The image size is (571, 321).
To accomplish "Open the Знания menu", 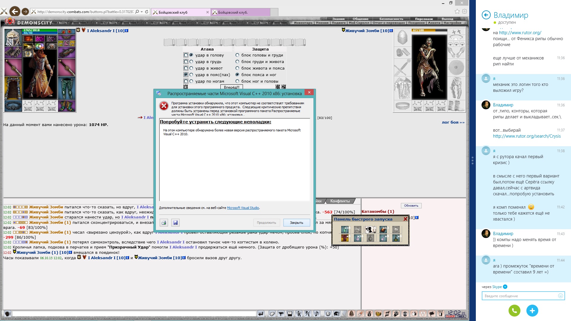I will point(338,19).
